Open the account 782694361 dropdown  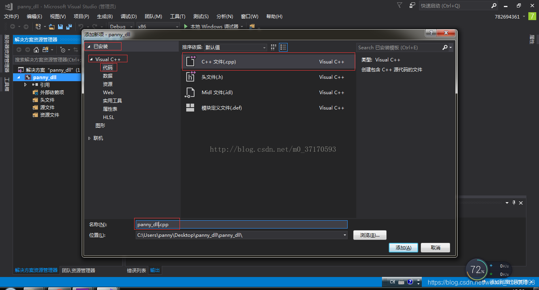tap(524, 17)
